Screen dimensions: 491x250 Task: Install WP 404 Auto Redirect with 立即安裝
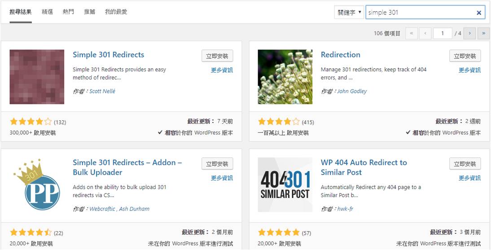pos(465,164)
